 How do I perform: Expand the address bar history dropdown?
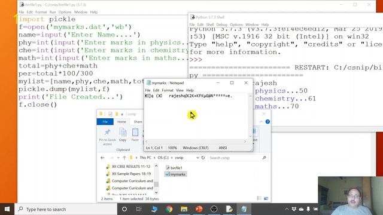point(197,158)
